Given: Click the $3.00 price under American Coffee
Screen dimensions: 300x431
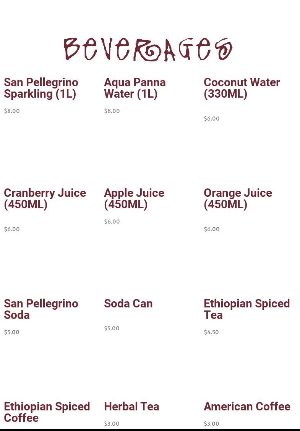Looking at the screenshot, I should point(212,424).
